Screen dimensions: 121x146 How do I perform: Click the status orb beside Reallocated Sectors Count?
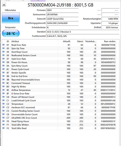(x=4, y=55)
